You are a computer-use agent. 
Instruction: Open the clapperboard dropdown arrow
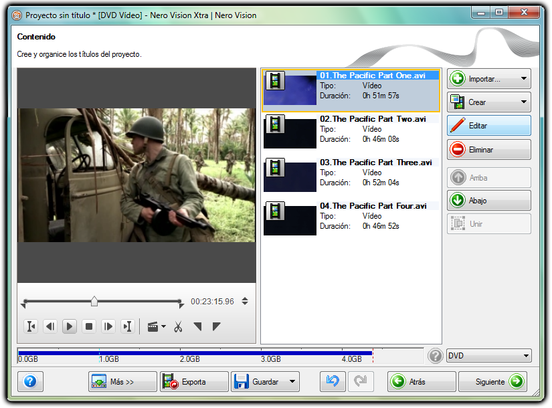click(x=164, y=326)
